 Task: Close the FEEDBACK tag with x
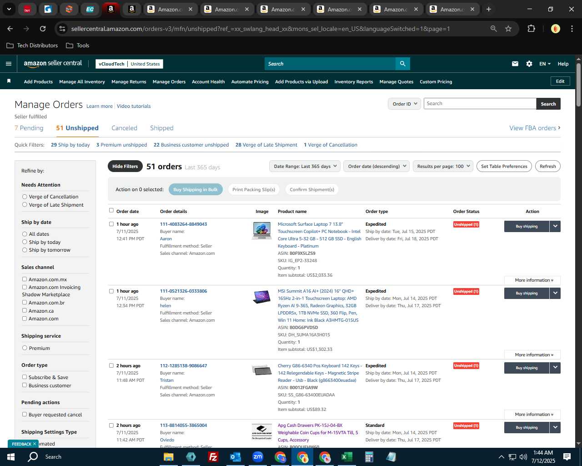click(x=34, y=444)
